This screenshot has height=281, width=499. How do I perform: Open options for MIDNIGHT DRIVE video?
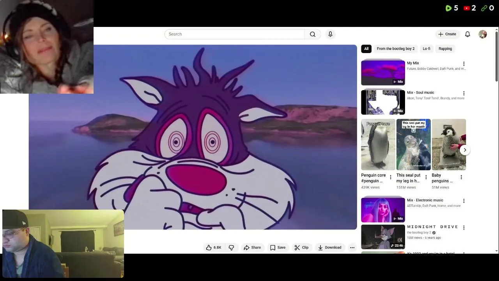pyautogui.click(x=464, y=228)
